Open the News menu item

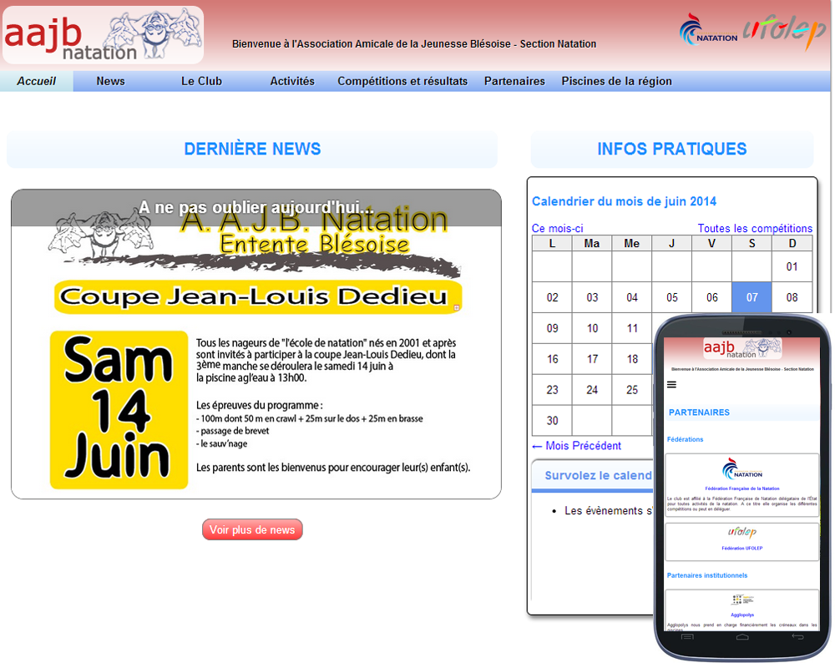[x=110, y=81]
